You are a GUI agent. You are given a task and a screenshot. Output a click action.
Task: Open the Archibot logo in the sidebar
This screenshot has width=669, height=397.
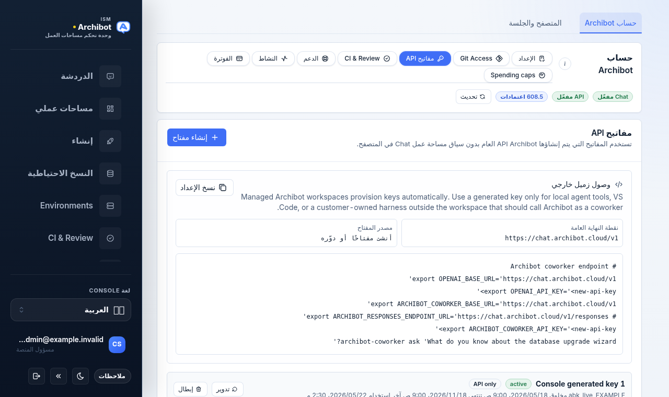(123, 27)
